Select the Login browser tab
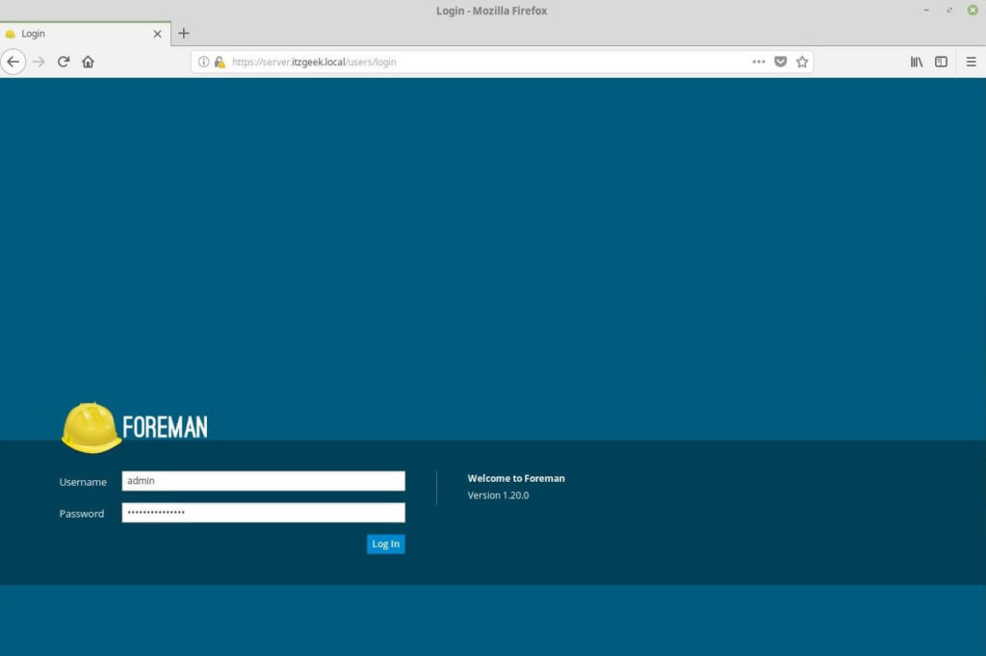The width and height of the screenshot is (986, 656). click(85, 34)
